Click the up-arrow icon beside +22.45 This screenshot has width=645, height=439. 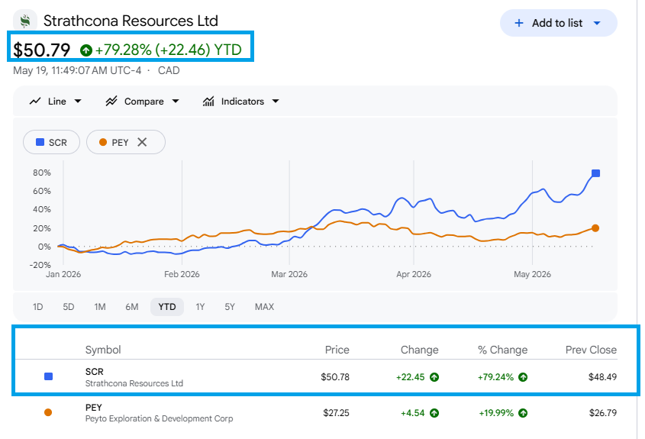pyautogui.click(x=434, y=377)
